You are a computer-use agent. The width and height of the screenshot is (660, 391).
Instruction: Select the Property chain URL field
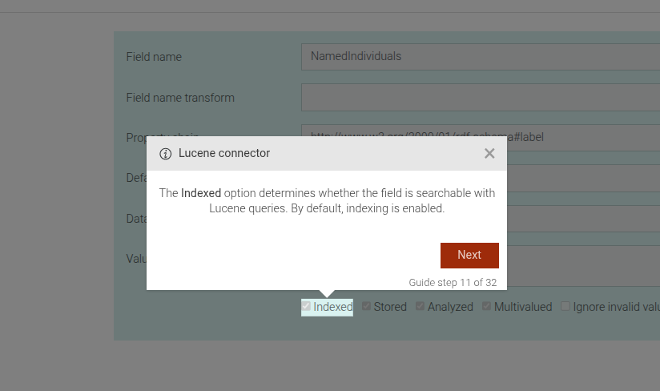(585, 137)
